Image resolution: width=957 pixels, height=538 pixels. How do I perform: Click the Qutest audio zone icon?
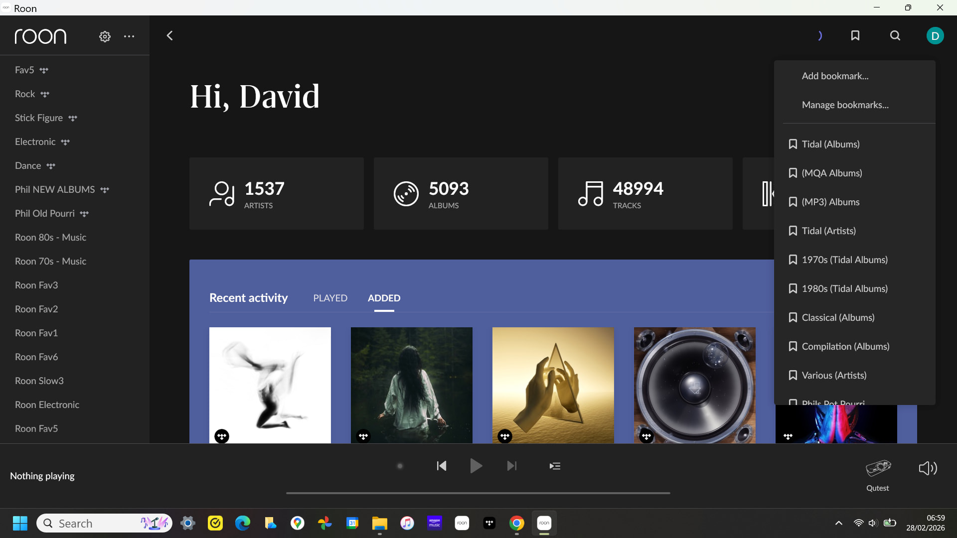click(x=878, y=468)
